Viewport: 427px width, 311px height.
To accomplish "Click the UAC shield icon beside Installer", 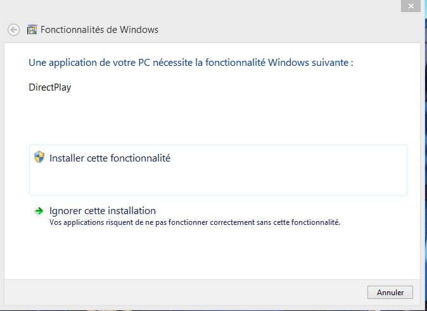I will pyautogui.click(x=39, y=157).
